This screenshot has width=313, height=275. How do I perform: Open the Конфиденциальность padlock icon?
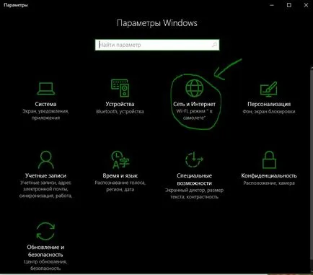click(269, 160)
